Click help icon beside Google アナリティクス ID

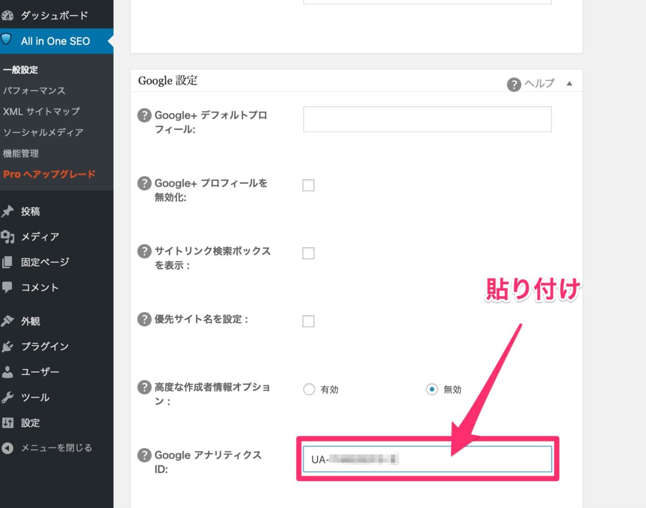pyautogui.click(x=144, y=455)
